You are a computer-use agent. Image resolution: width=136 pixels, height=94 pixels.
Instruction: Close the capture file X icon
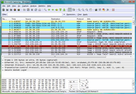tap(32, 10)
